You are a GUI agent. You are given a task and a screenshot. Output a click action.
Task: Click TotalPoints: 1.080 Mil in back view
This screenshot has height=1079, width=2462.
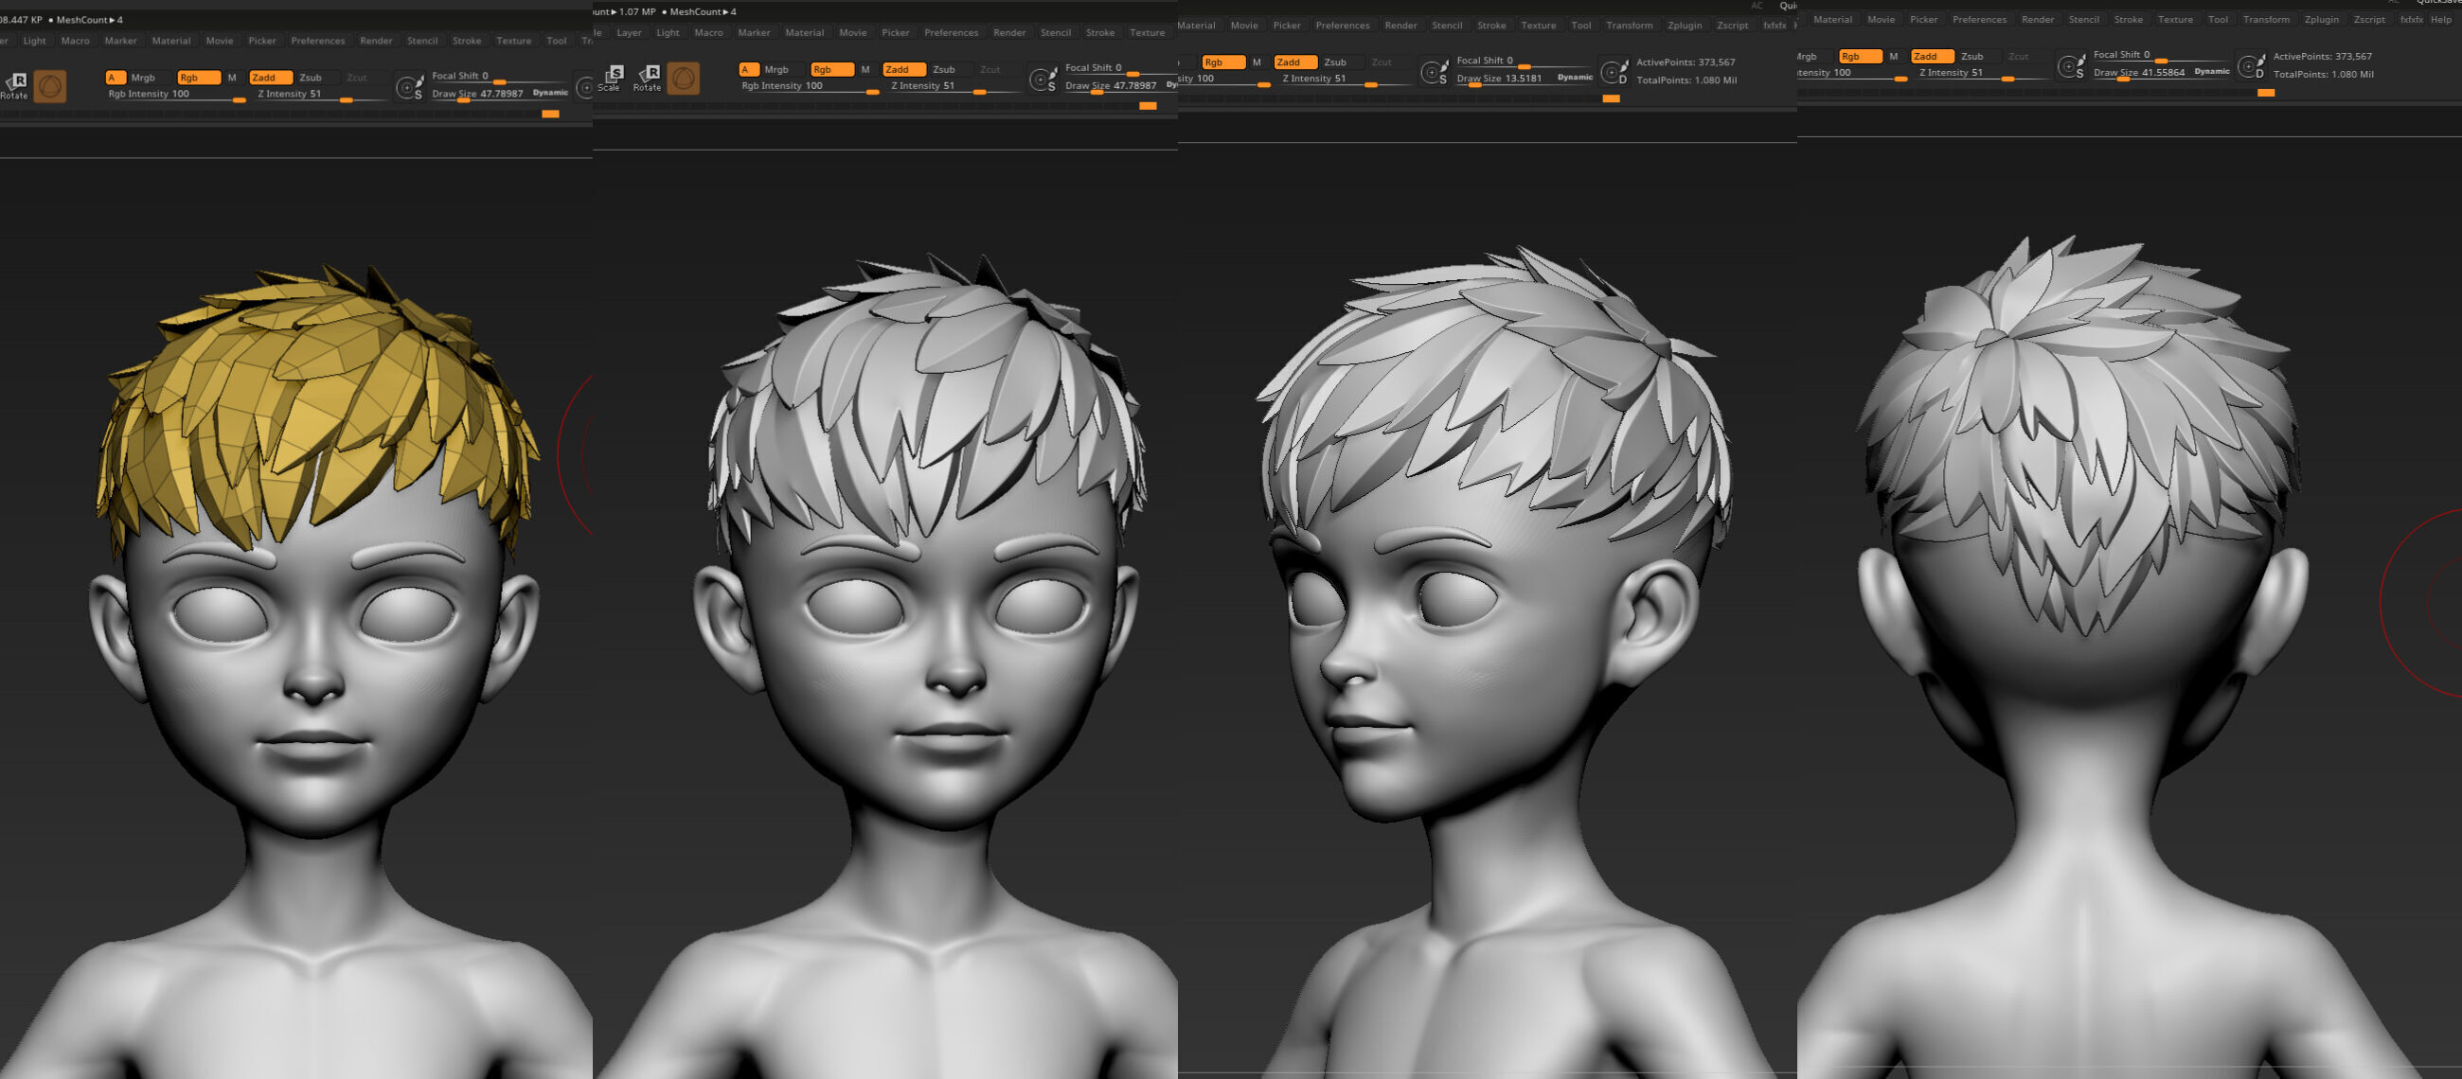(2324, 75)
